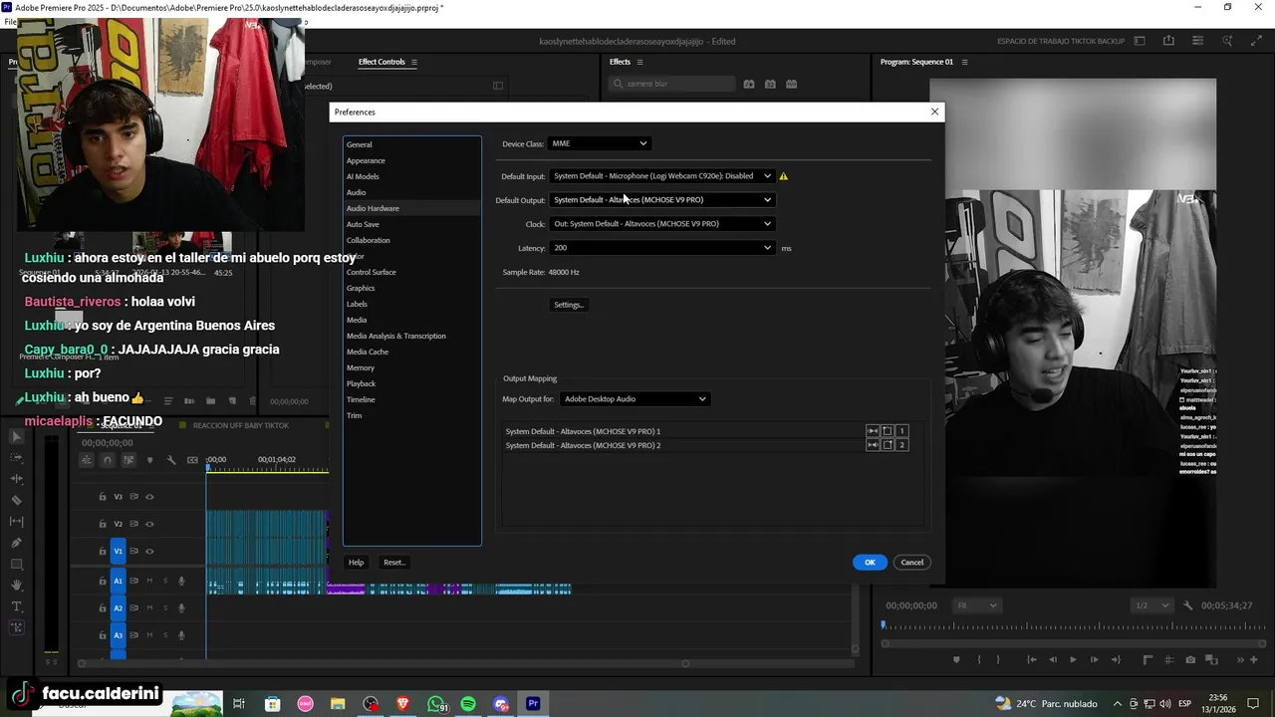Toggle V2 track visibility eye

coord(149,524)
